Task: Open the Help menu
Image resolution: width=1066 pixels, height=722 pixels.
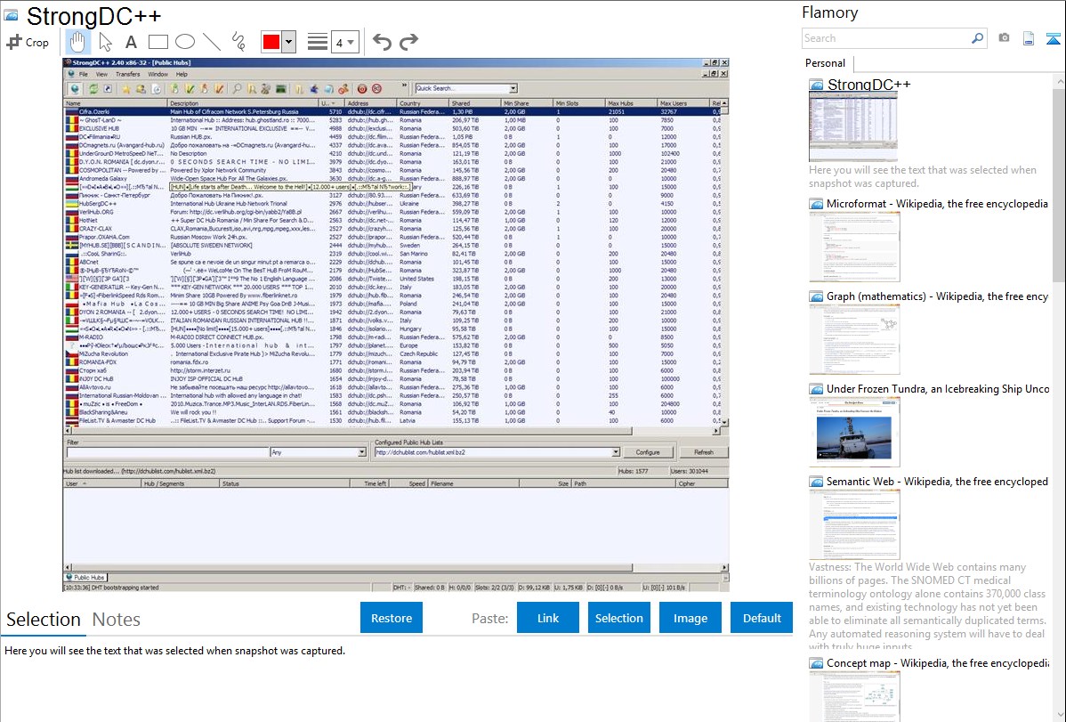Action: (x=182, y=74)
